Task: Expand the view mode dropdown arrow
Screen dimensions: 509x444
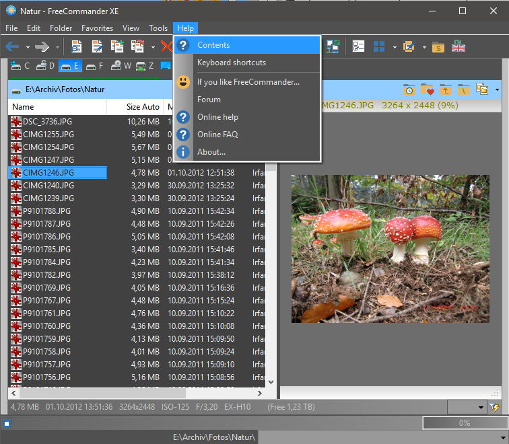Action: point(395,47)
